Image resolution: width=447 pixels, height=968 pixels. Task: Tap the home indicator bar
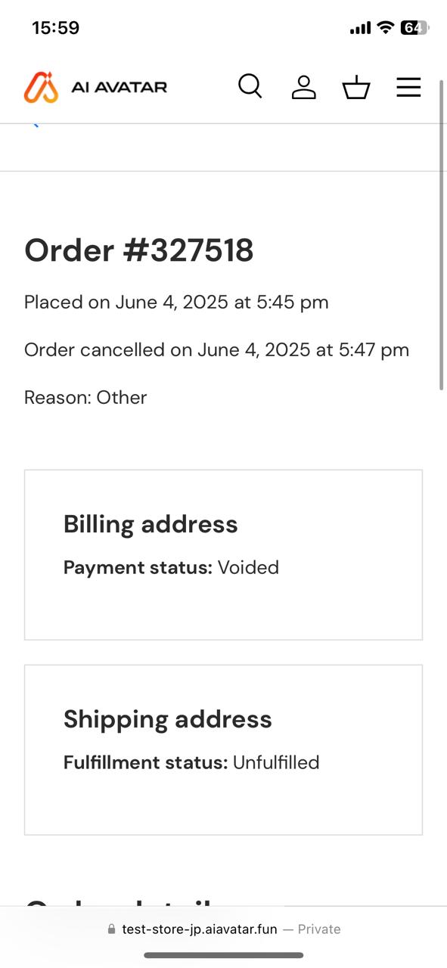(224, 955)
